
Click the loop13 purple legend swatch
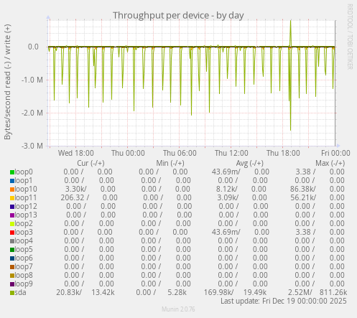(x=12, y=215)
